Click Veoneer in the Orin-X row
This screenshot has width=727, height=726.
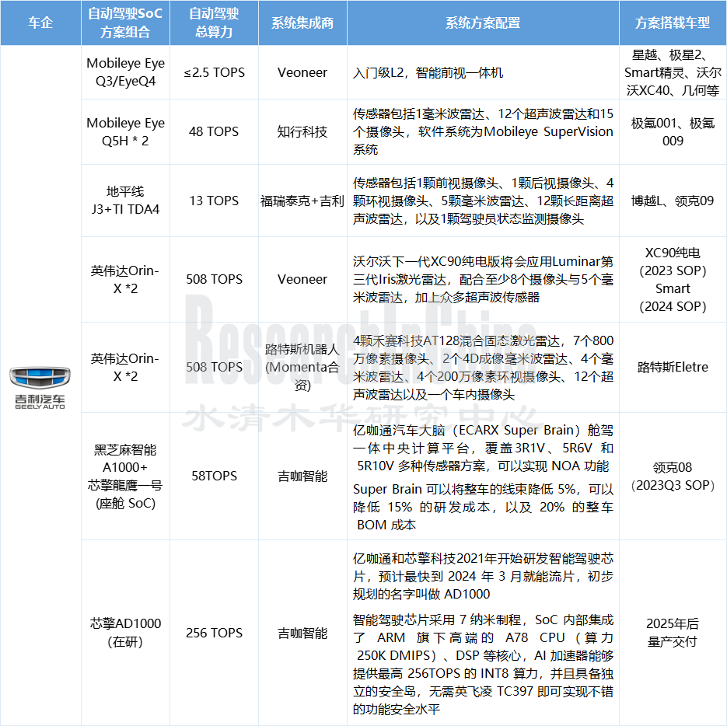(302, 279)
